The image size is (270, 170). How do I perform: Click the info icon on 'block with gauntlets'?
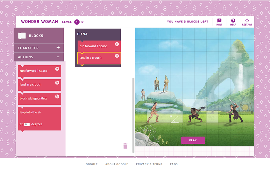point(57,96)
